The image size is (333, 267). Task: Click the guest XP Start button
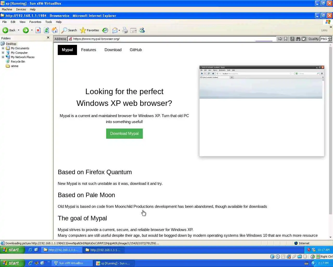(12, 250)
